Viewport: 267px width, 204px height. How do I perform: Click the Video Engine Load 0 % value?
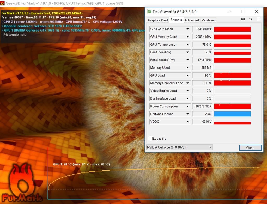[x=202, y=91]
